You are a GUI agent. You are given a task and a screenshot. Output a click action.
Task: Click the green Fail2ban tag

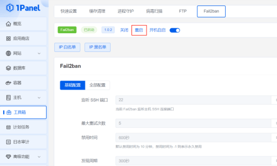tap(67, 30)
